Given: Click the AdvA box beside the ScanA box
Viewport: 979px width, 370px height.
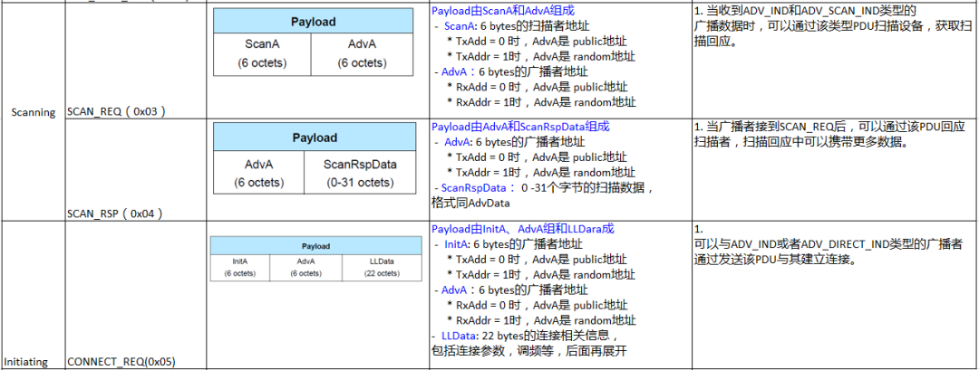Looking at the screenshot, I should pos(362,54).
